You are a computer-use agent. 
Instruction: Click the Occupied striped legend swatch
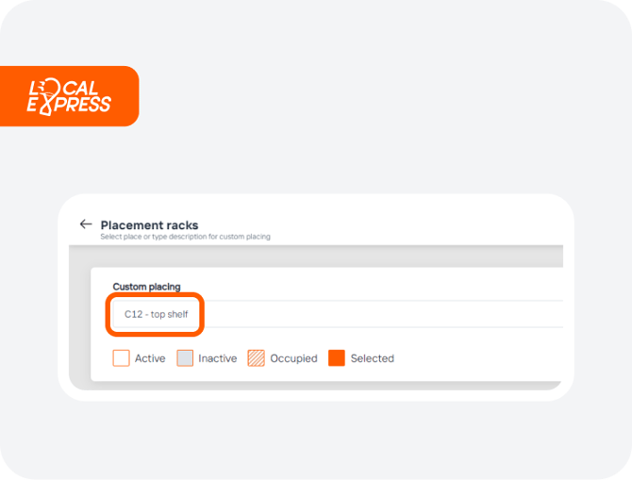coord(256,358)
